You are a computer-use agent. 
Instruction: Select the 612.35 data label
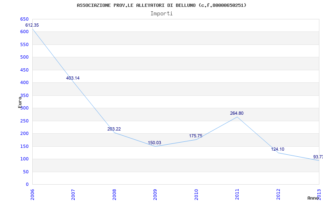(32, 25)
